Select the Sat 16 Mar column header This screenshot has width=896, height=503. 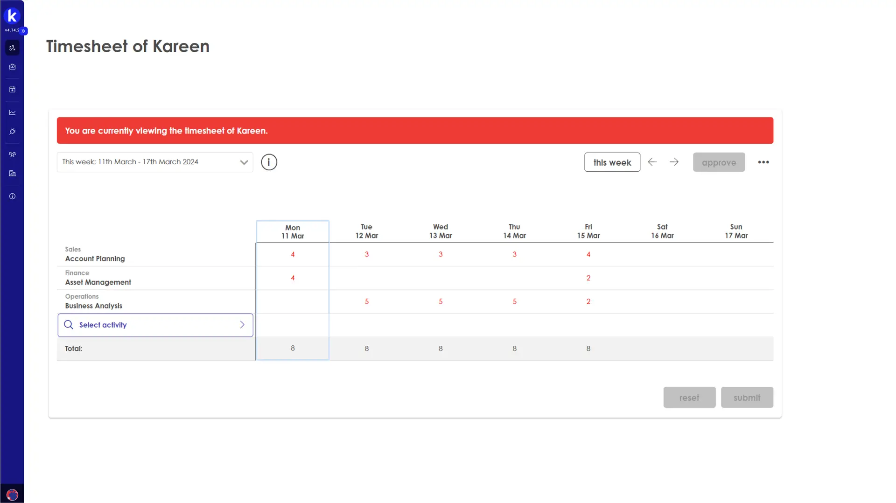662,231
